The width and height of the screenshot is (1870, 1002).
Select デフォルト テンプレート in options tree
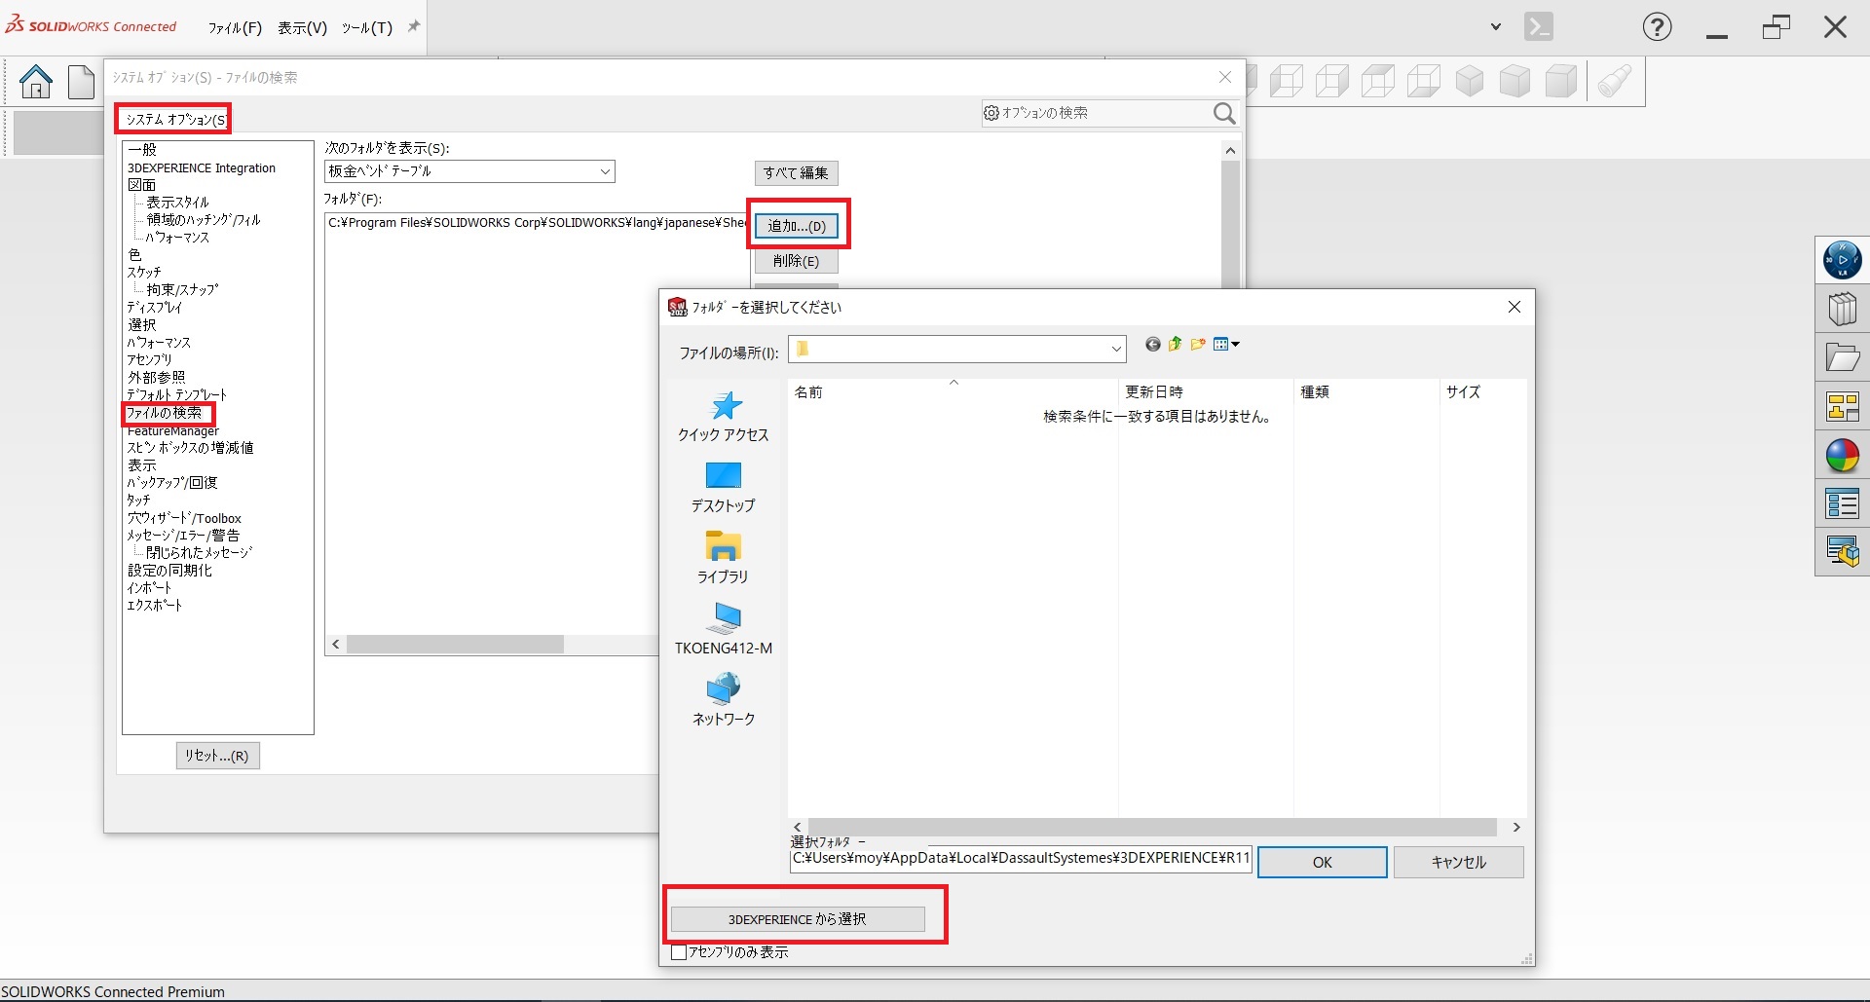[176, 395]
